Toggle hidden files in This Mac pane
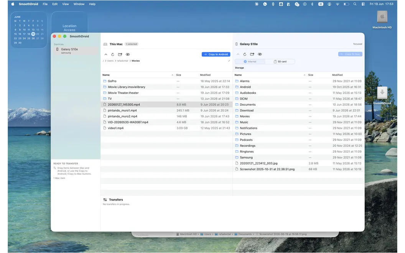The height and width of the screenshot is (253, 405). tap(128, 54)
